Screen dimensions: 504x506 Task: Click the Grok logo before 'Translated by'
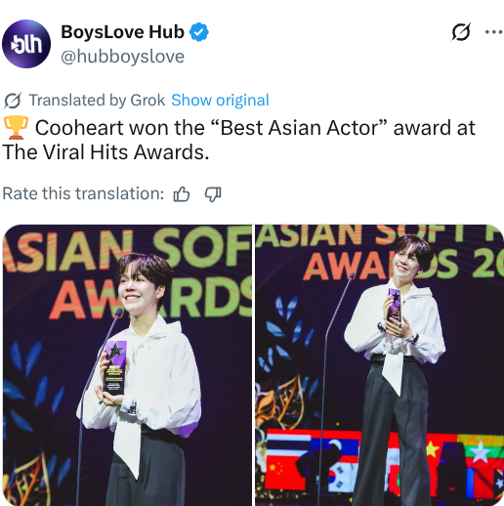pos(13,101)
